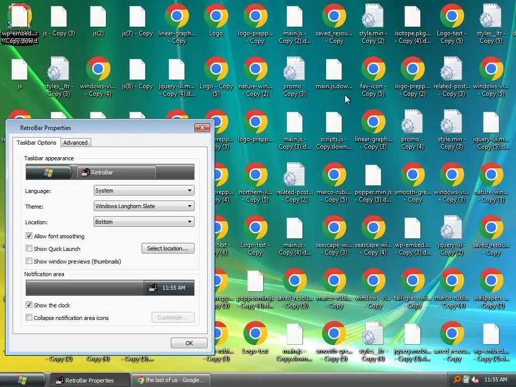Select tall-grass-wi... - Copy desktop icon
The height and width of the screenshot is (387, 516).
pos(412,289)
